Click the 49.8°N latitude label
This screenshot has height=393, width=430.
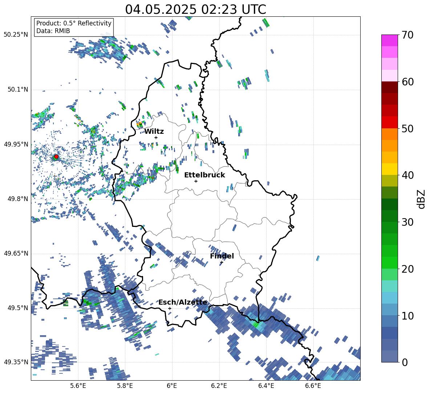click(18, 199)
